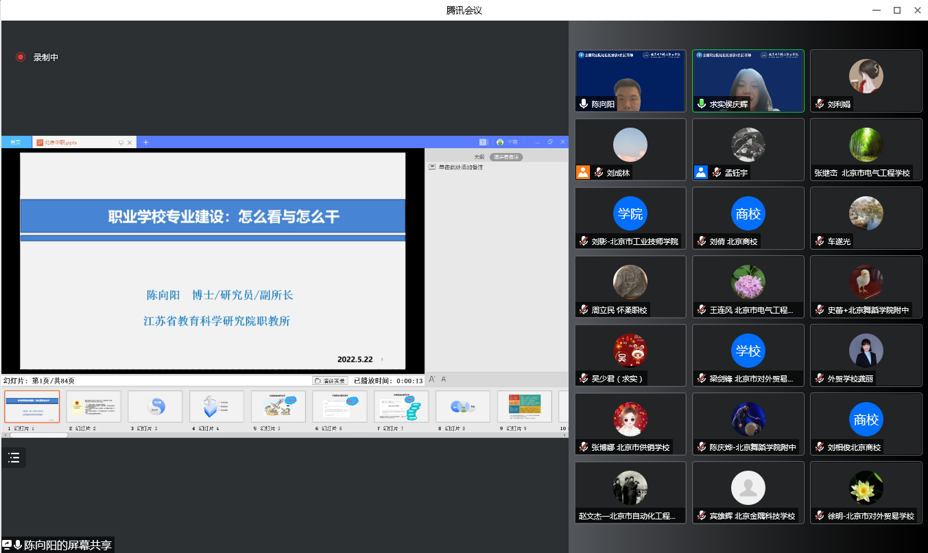The image size is (928, 553).
Task: Click the increase font size icon in notes
Action: 432,379
